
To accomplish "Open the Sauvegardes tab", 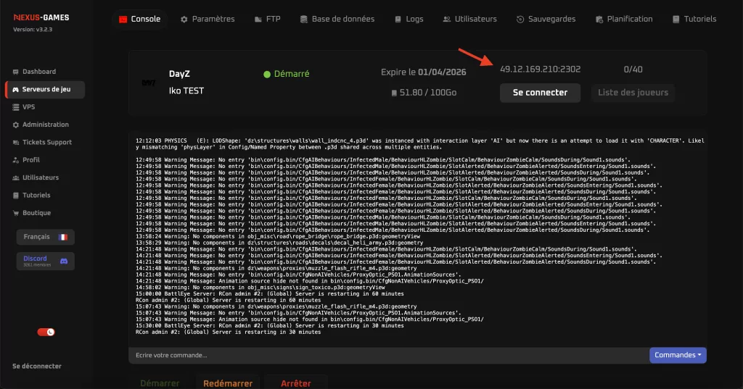I will (x=546, y=20).
